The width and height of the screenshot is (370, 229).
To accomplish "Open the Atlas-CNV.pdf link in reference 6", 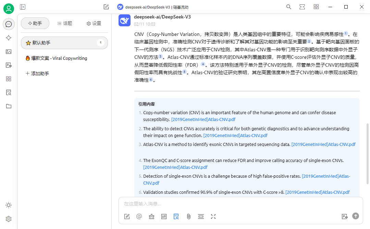I will pos(318,192).
